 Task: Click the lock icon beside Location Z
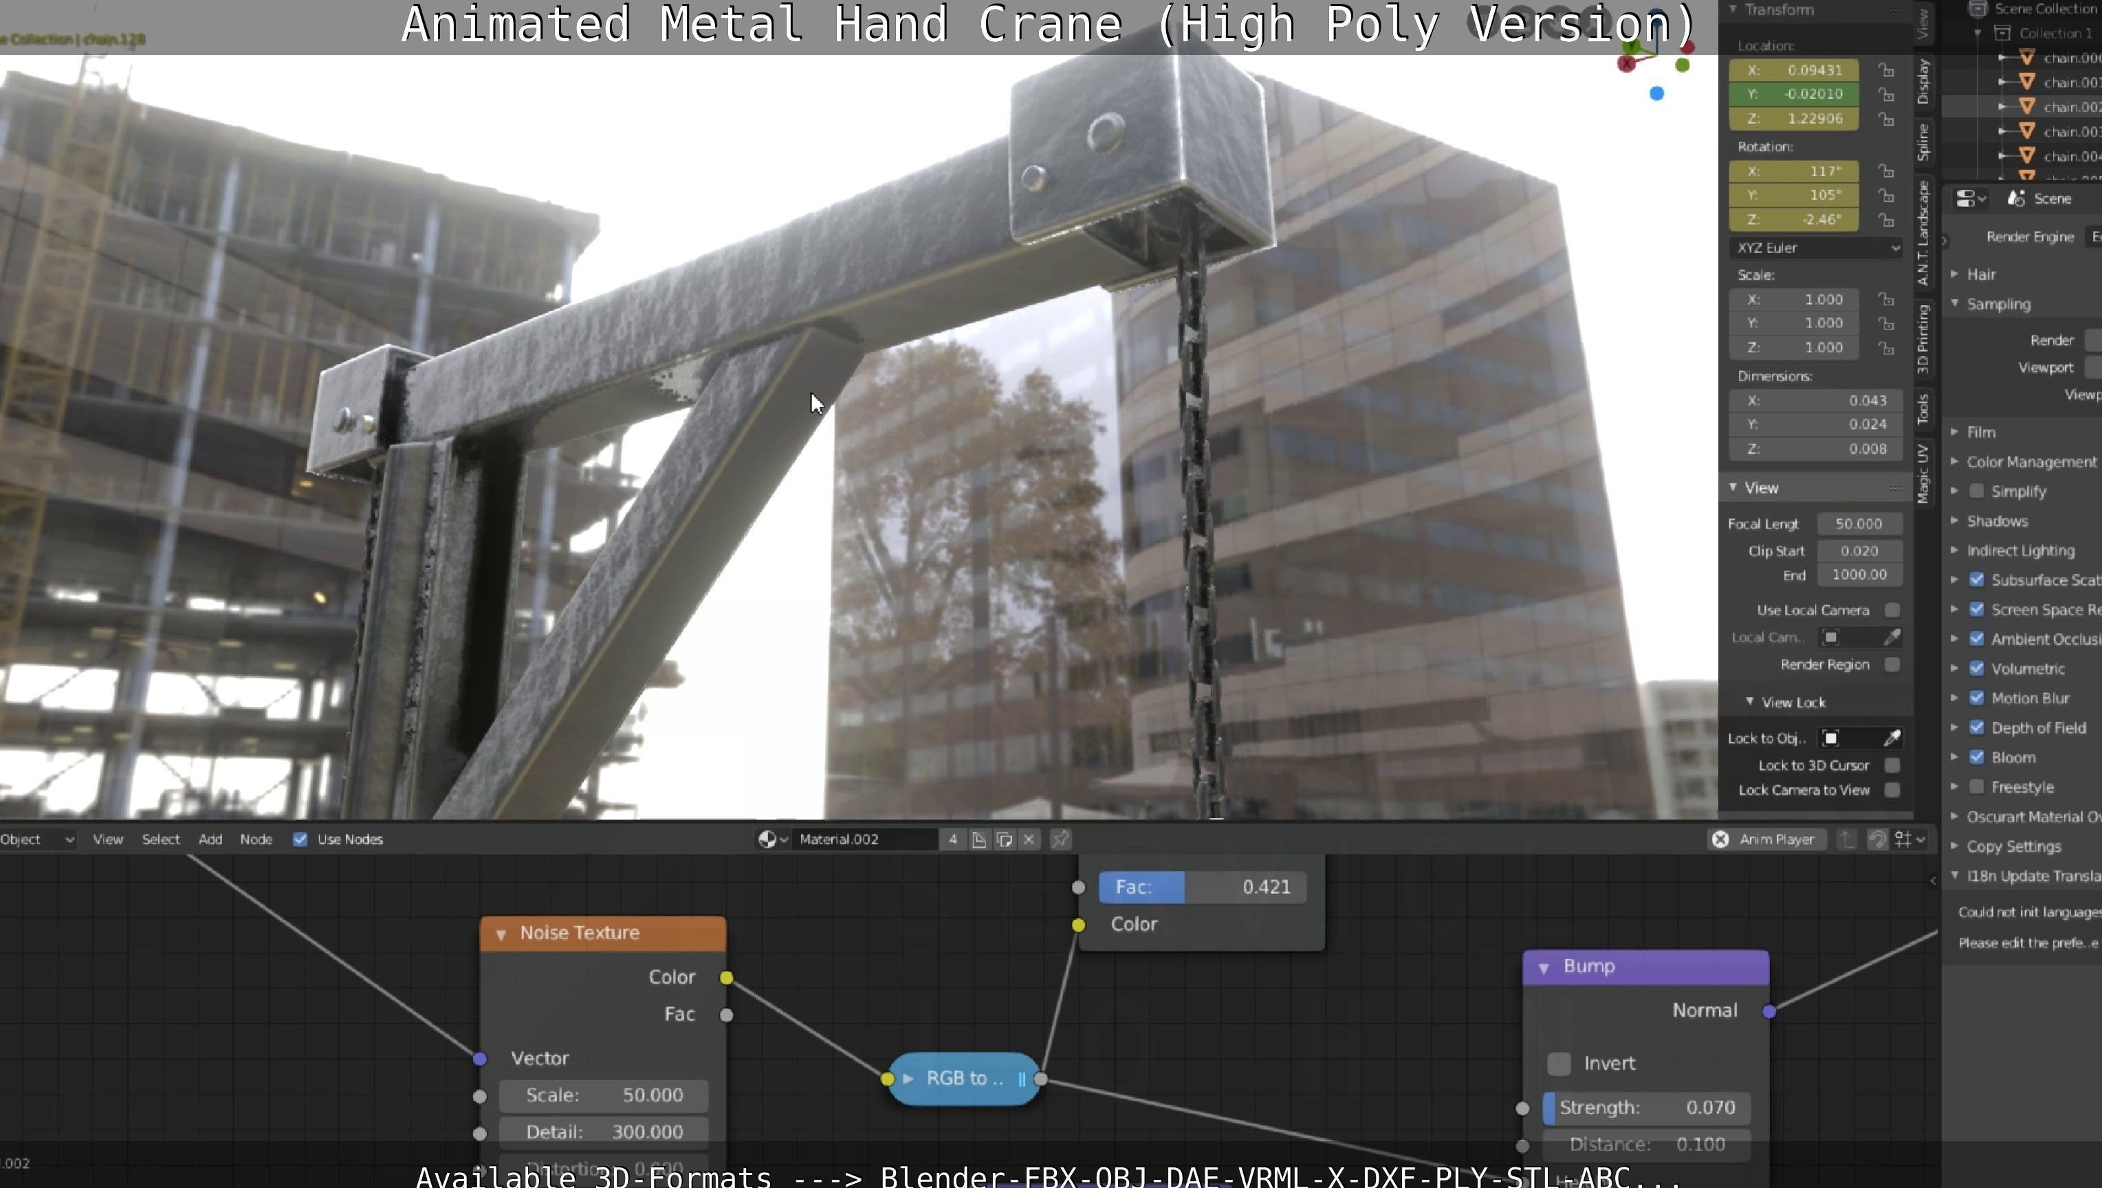[x=1886, y=118]
